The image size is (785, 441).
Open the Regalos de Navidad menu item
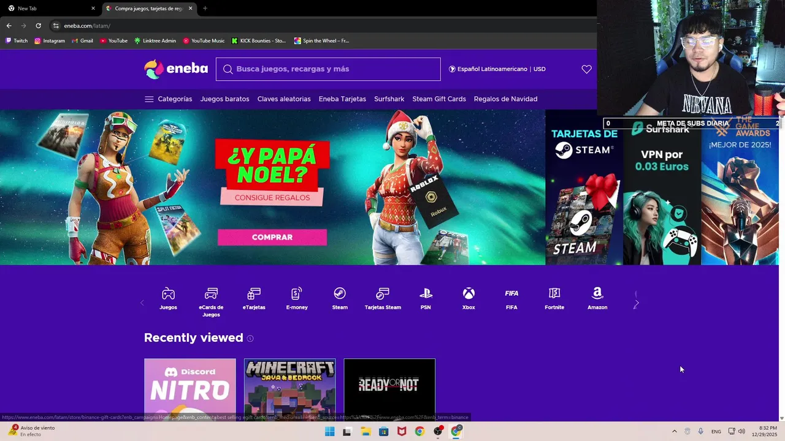pyautogui.click(x=505, y=99)
